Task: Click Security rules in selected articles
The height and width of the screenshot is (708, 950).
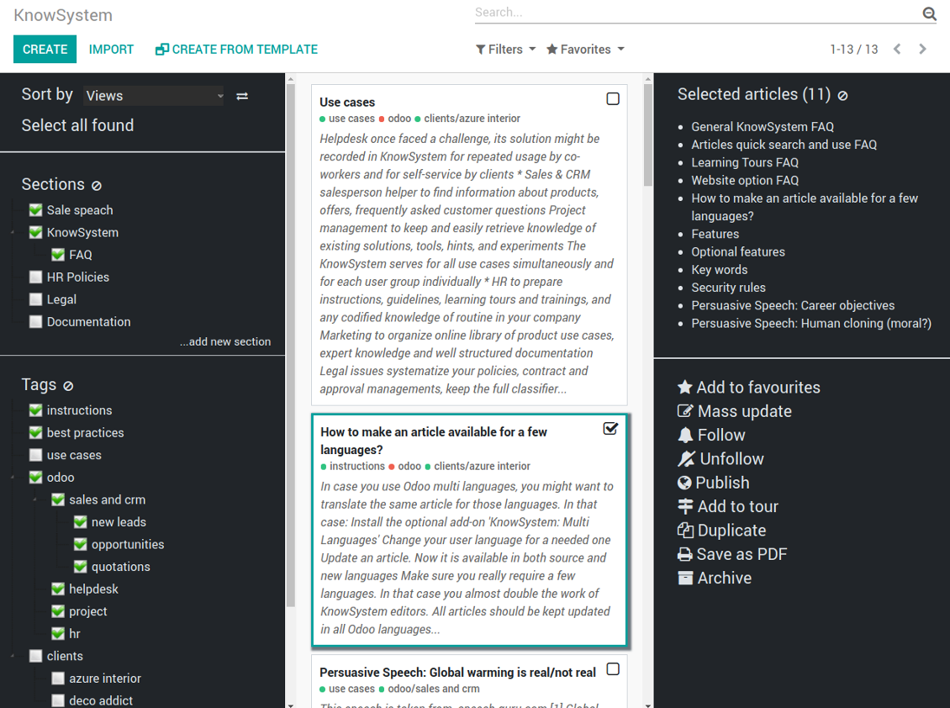Action: [728, 288]
